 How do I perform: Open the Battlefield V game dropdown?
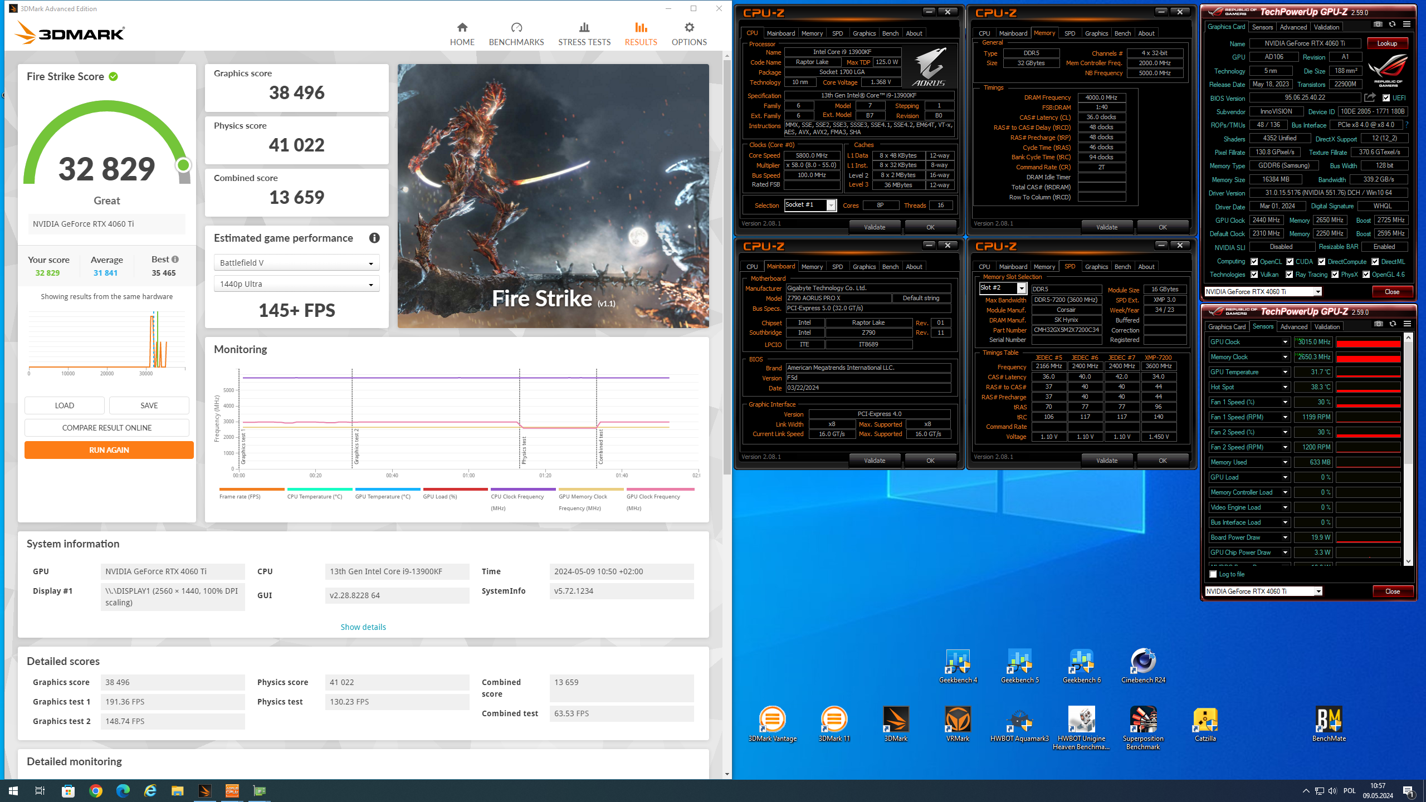(x=296, y=263)
